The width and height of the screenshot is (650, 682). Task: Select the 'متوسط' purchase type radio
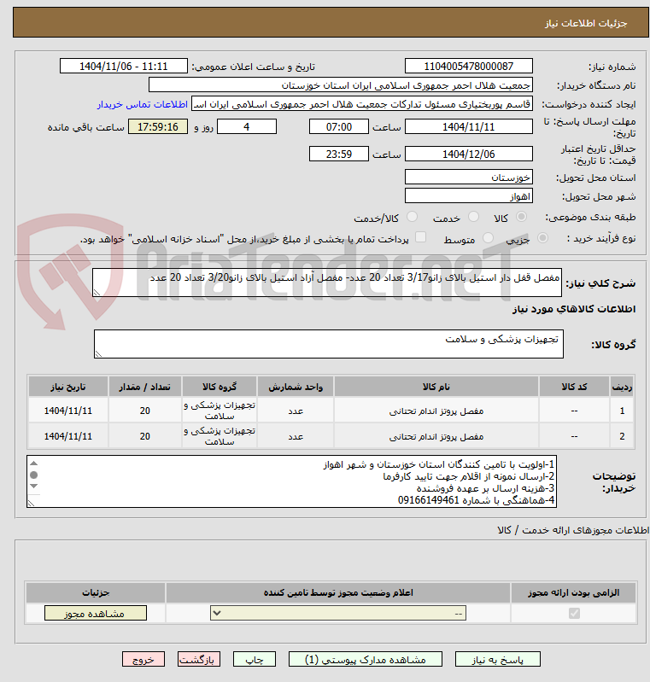(488, 238)
